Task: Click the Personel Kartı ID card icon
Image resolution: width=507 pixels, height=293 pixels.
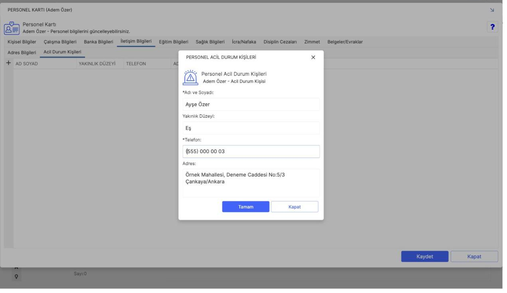Action: click(11, 28)
